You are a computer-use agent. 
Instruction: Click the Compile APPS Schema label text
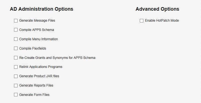click(x=37, y=30)
